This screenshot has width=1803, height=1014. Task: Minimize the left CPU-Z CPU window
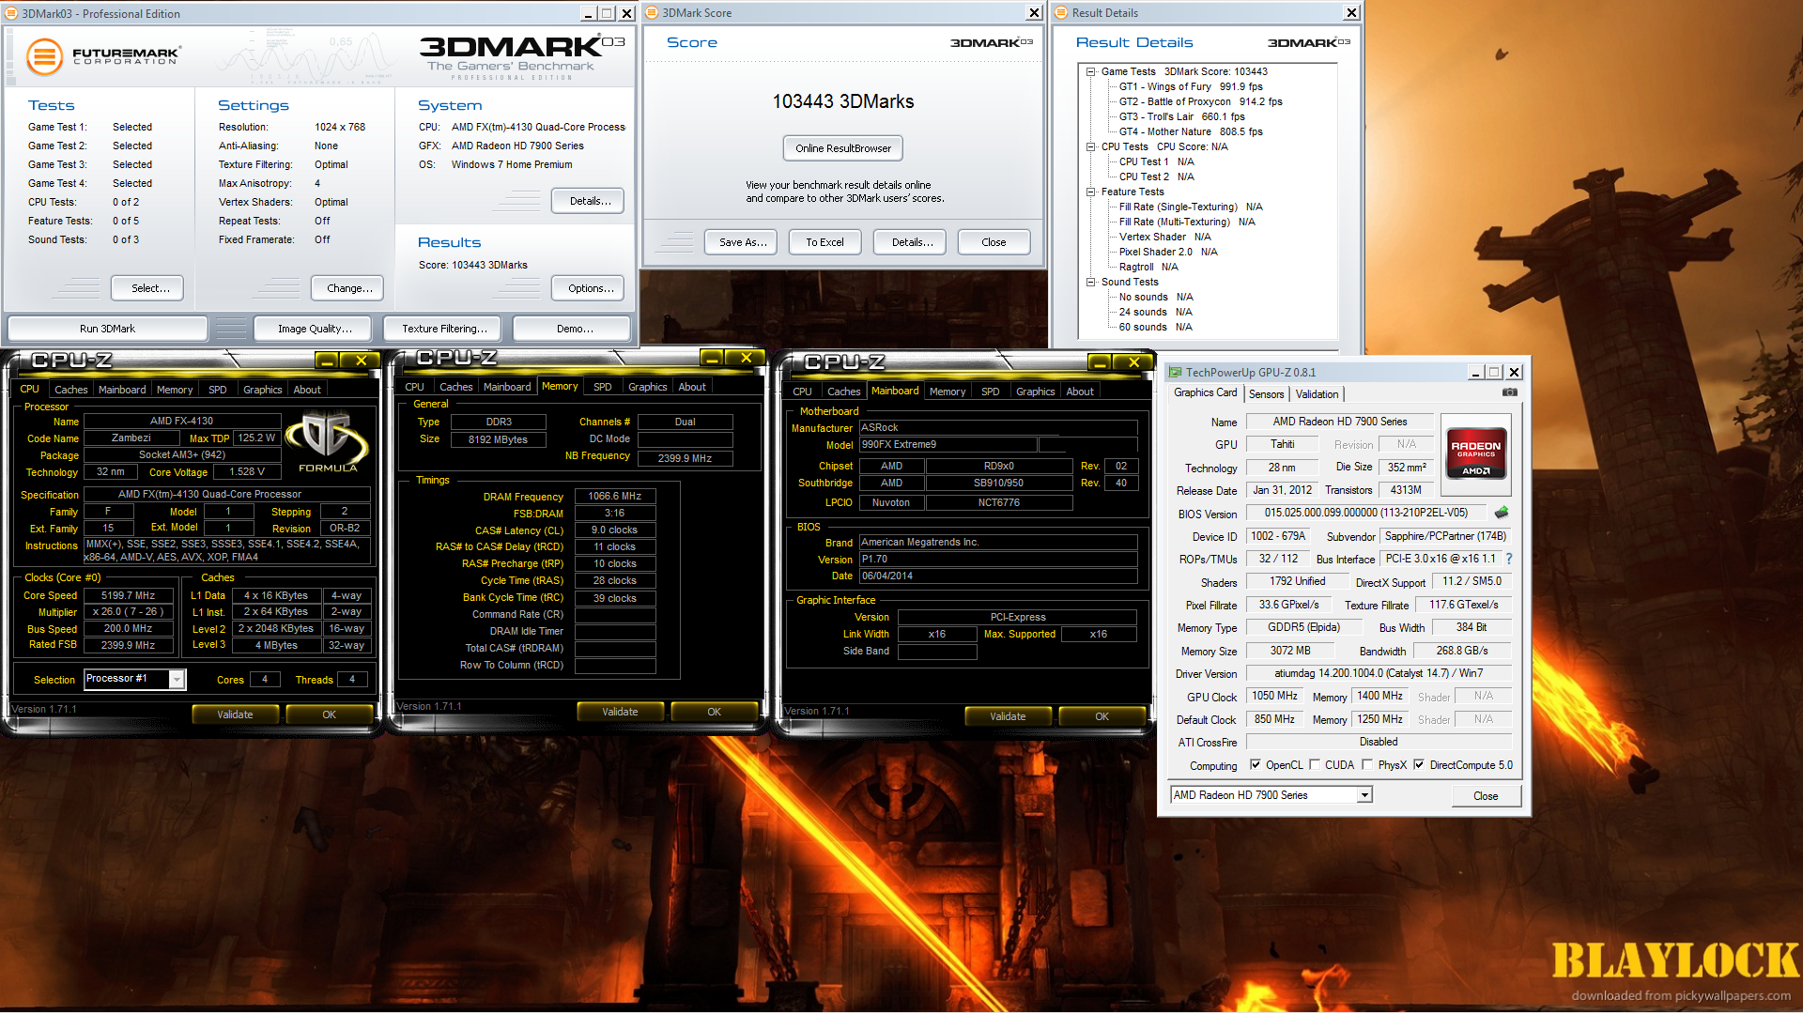pos(327,361)
